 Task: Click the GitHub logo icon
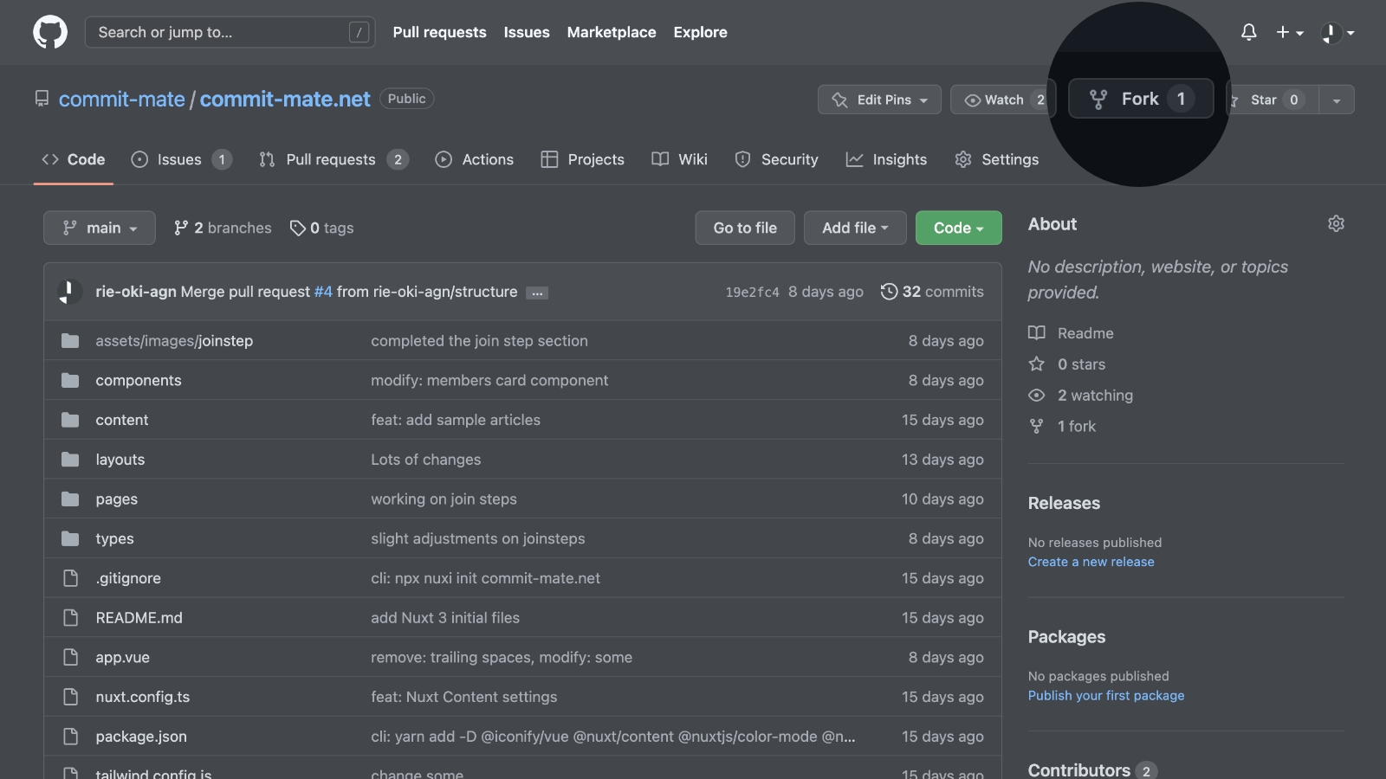click(50, 33)
